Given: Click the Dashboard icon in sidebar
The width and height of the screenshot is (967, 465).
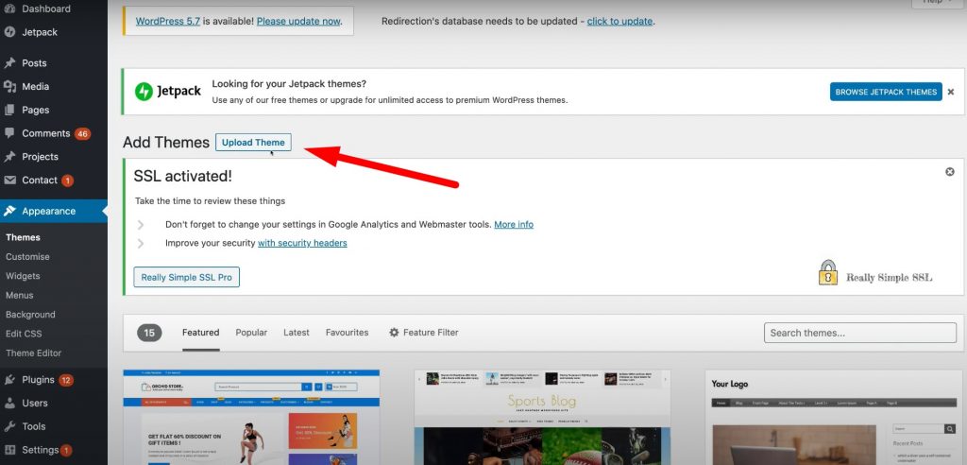Looking at the screenshot, I should click(9, 9).
